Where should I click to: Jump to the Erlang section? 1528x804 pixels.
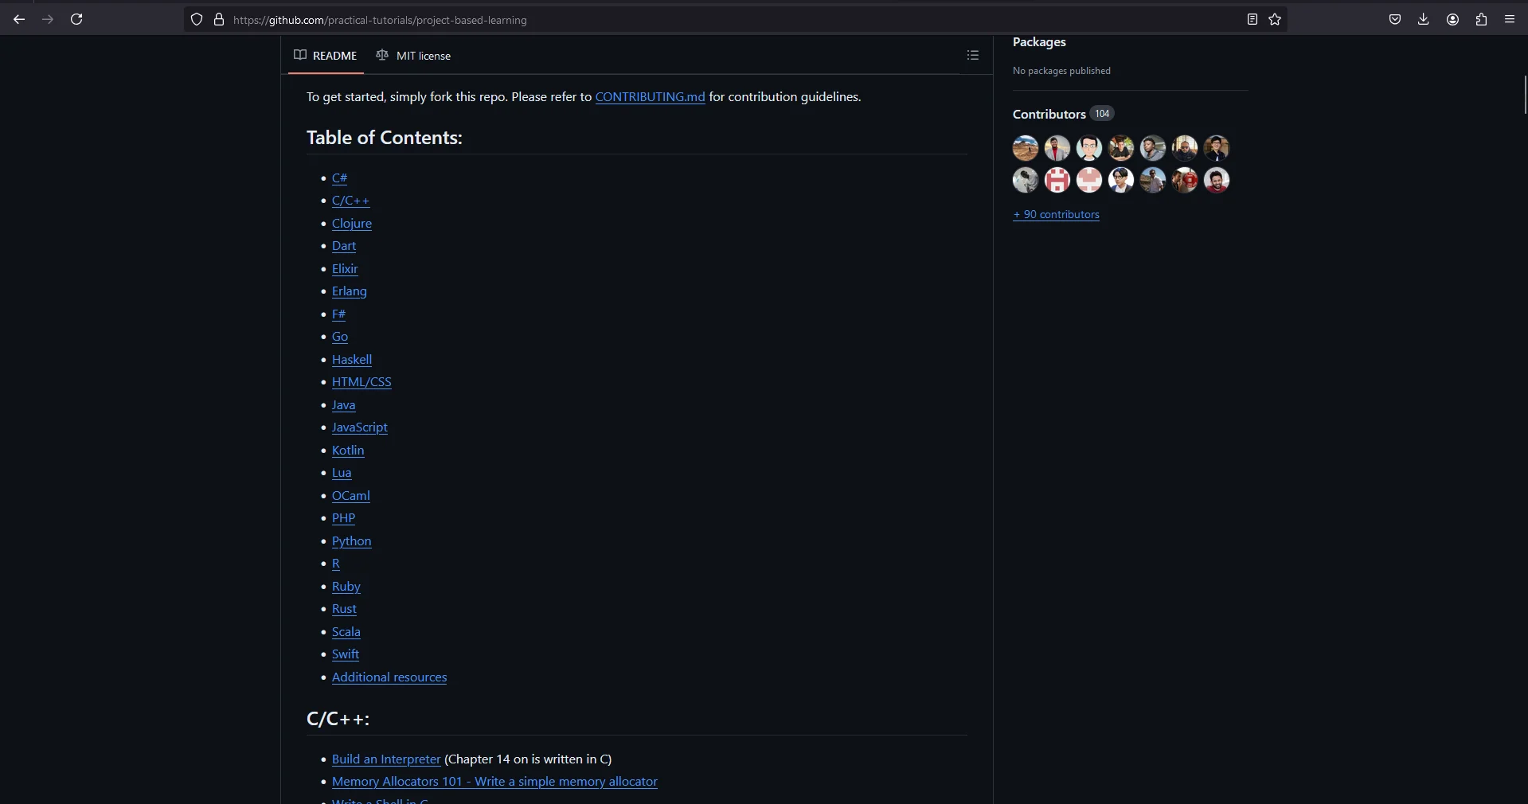click(350, 291)
